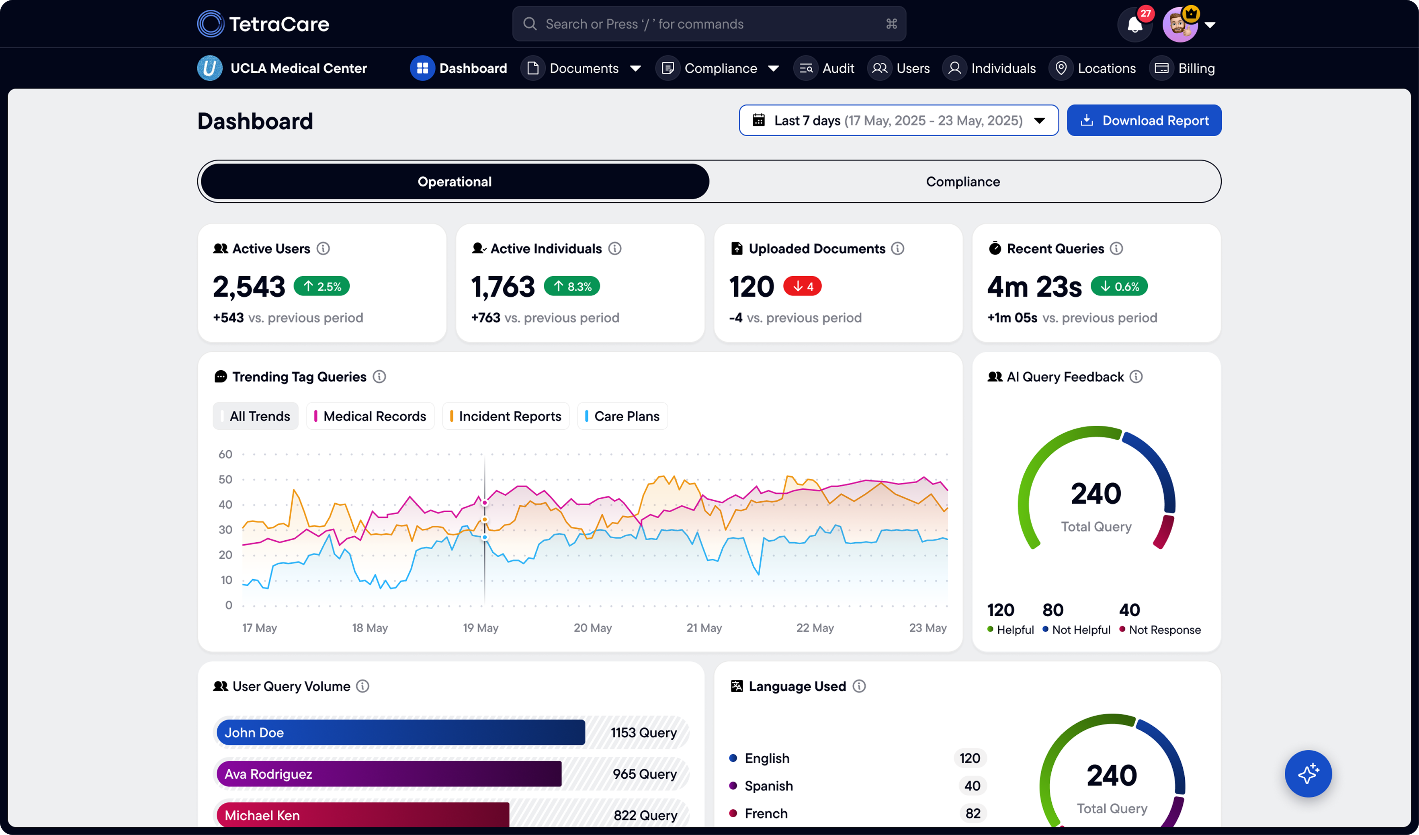
Task: Toggle the Medical Records filter
Action: pyautogui.click(x=370, y=416)
